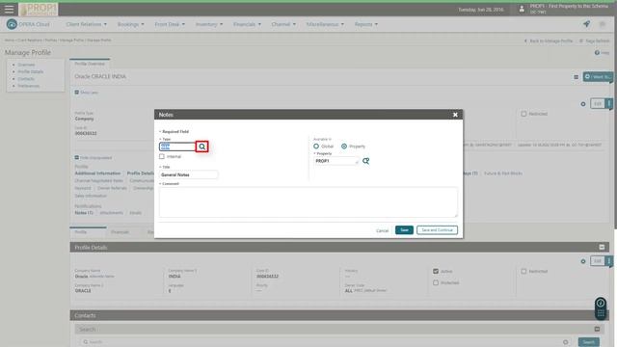
Task: Click the Title field with General Notes
Action: click(x=189, y=174)
